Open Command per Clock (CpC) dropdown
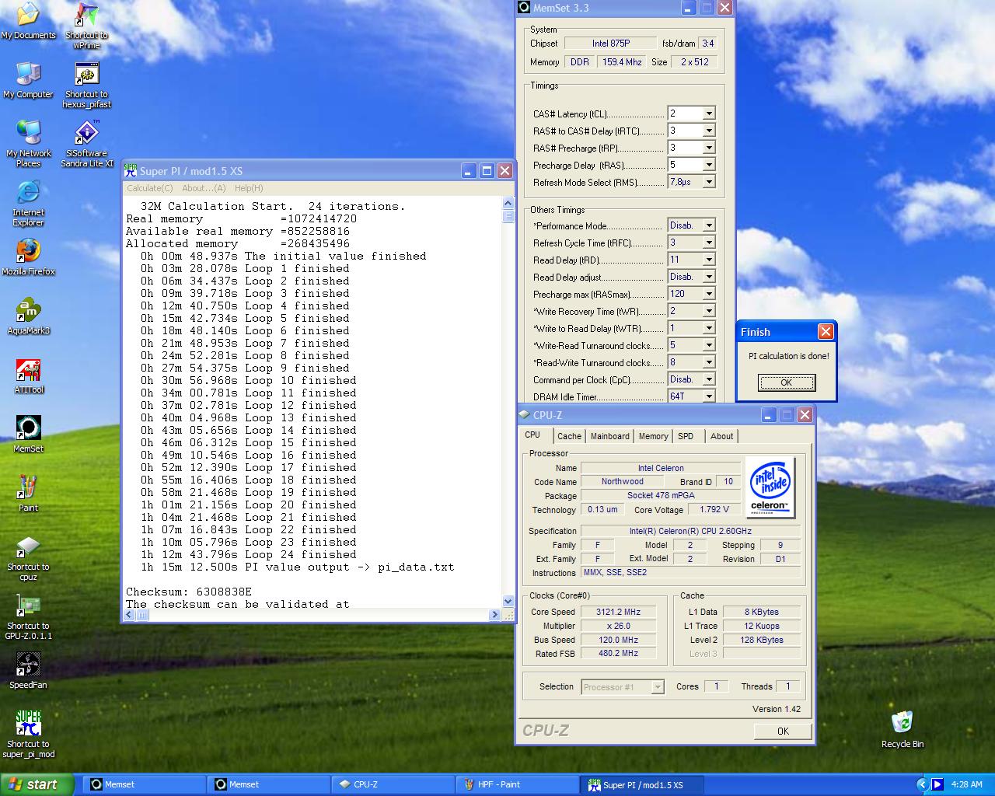Screen dimensions: 995x796 [x=709, y=379]
